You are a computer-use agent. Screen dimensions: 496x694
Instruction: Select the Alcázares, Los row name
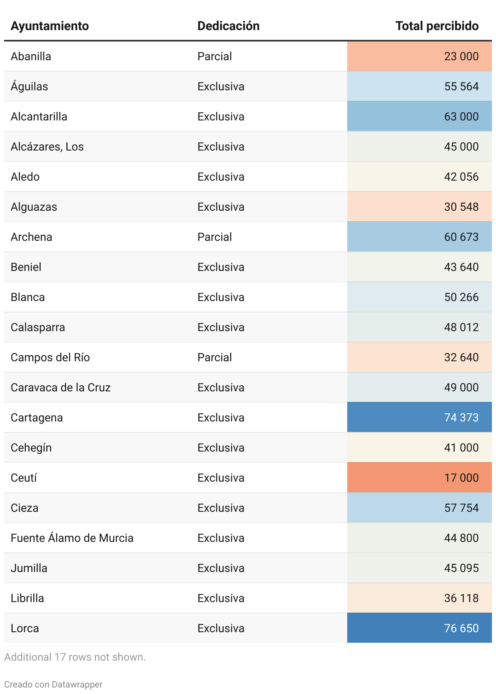click(47, 146)
